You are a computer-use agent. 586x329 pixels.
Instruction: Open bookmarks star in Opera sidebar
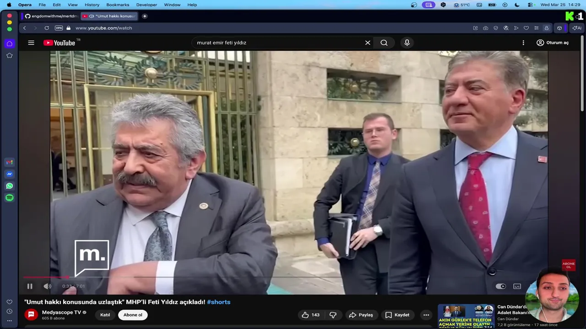pyautogui.click(x=9, y=55)
